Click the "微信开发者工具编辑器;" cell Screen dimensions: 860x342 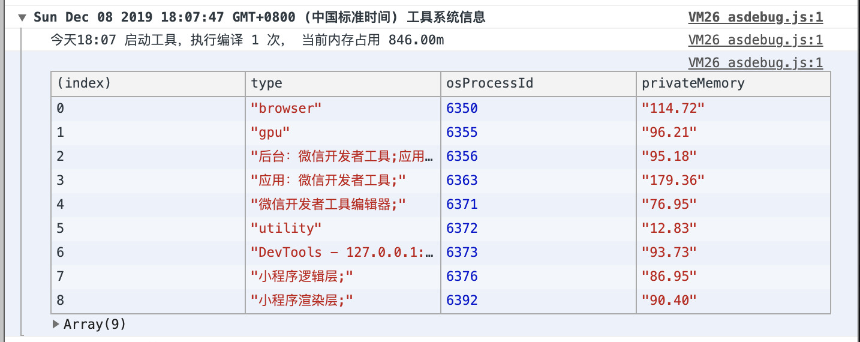click(x=343, y=205)
